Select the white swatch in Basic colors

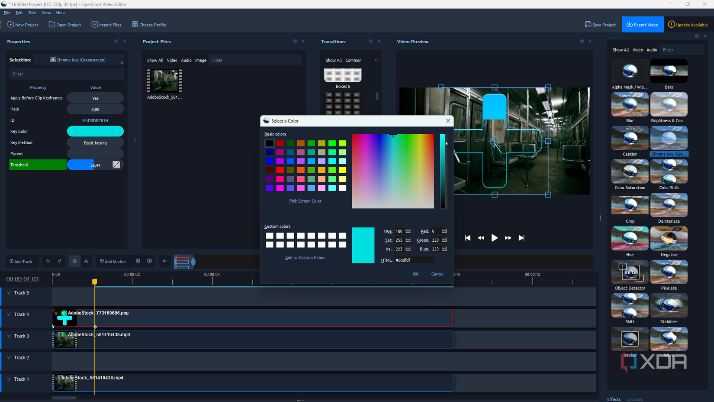(342, 188)
